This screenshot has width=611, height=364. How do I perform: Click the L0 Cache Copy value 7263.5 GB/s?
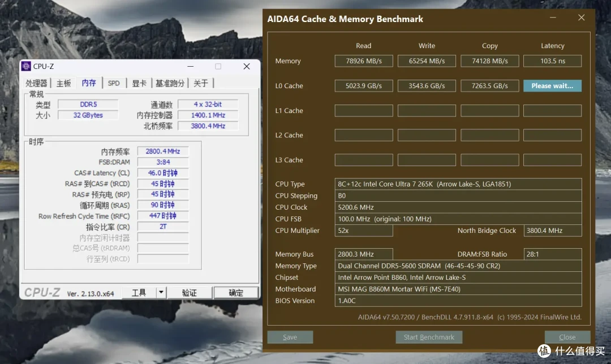coord(490,86)
